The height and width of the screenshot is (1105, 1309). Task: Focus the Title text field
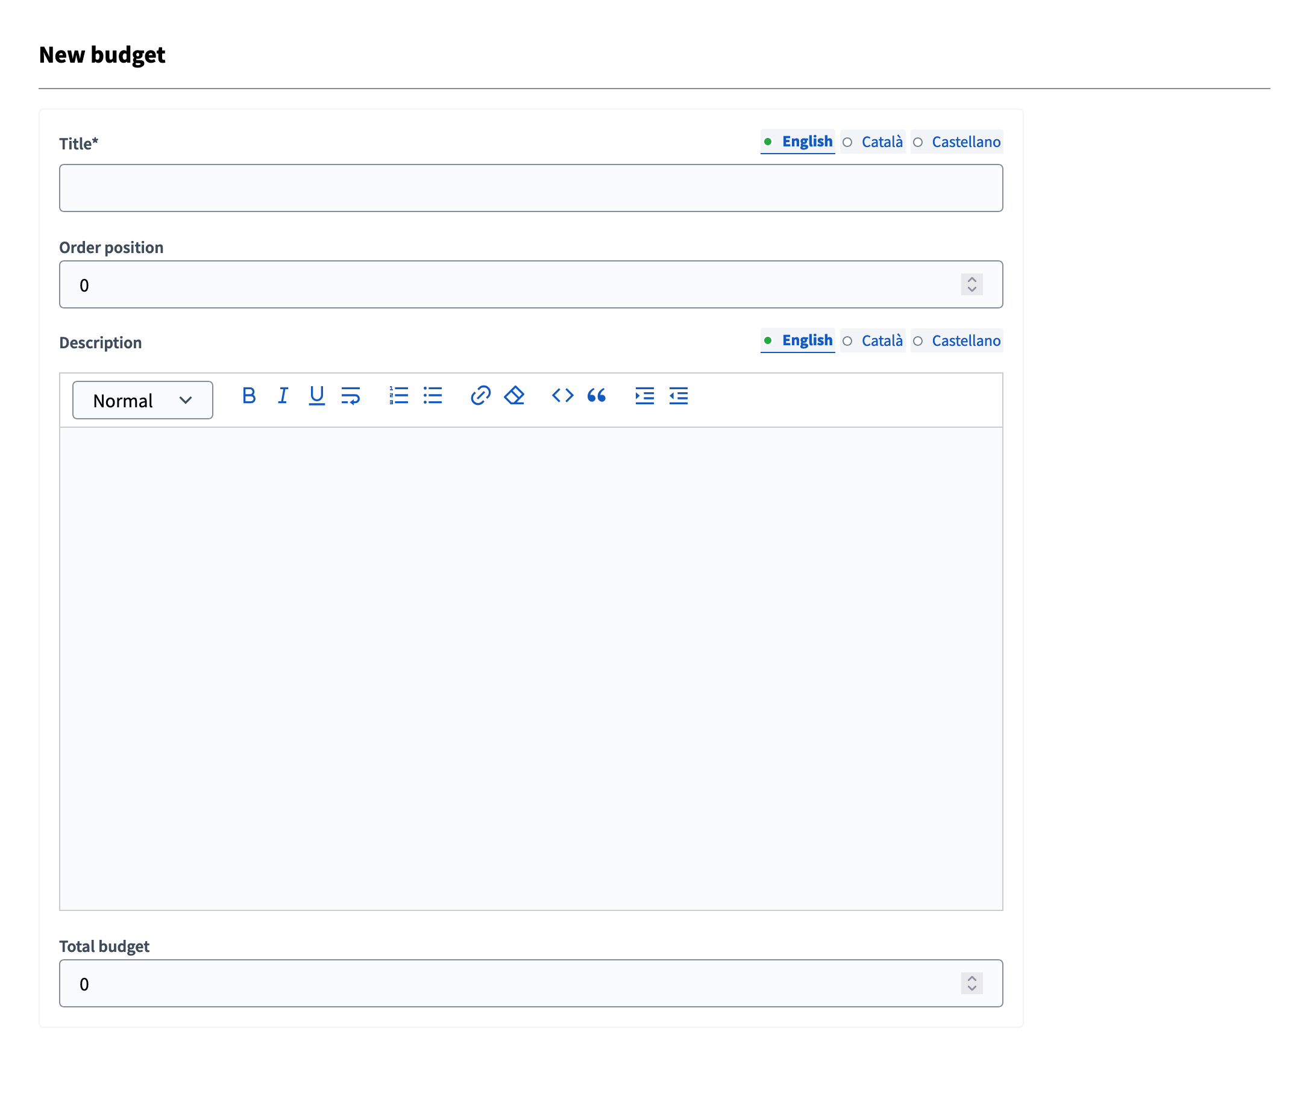[x=530, y=188]
